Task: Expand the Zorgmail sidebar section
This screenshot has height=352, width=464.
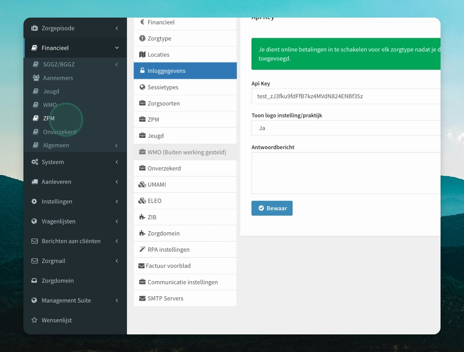Action: click(x=117, y=261)
